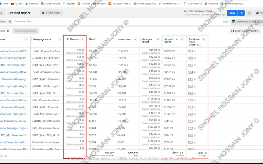The height and width of the screenshot is (164, 263).
Task: Remove the Delivery filter chip with X
Action: (10, 22)
